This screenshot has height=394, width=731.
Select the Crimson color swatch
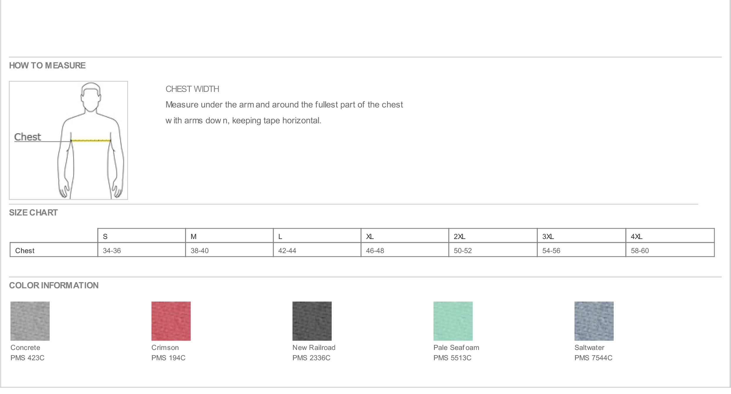point(171,321)
